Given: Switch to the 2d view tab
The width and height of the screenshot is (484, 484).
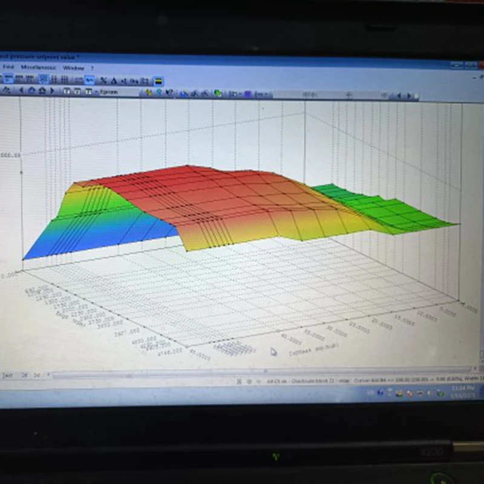Looking at the screenshot, I should tap(24, 375).
